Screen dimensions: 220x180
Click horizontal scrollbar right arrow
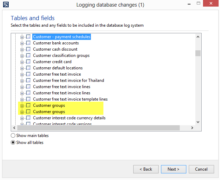(x=192, y=128)
